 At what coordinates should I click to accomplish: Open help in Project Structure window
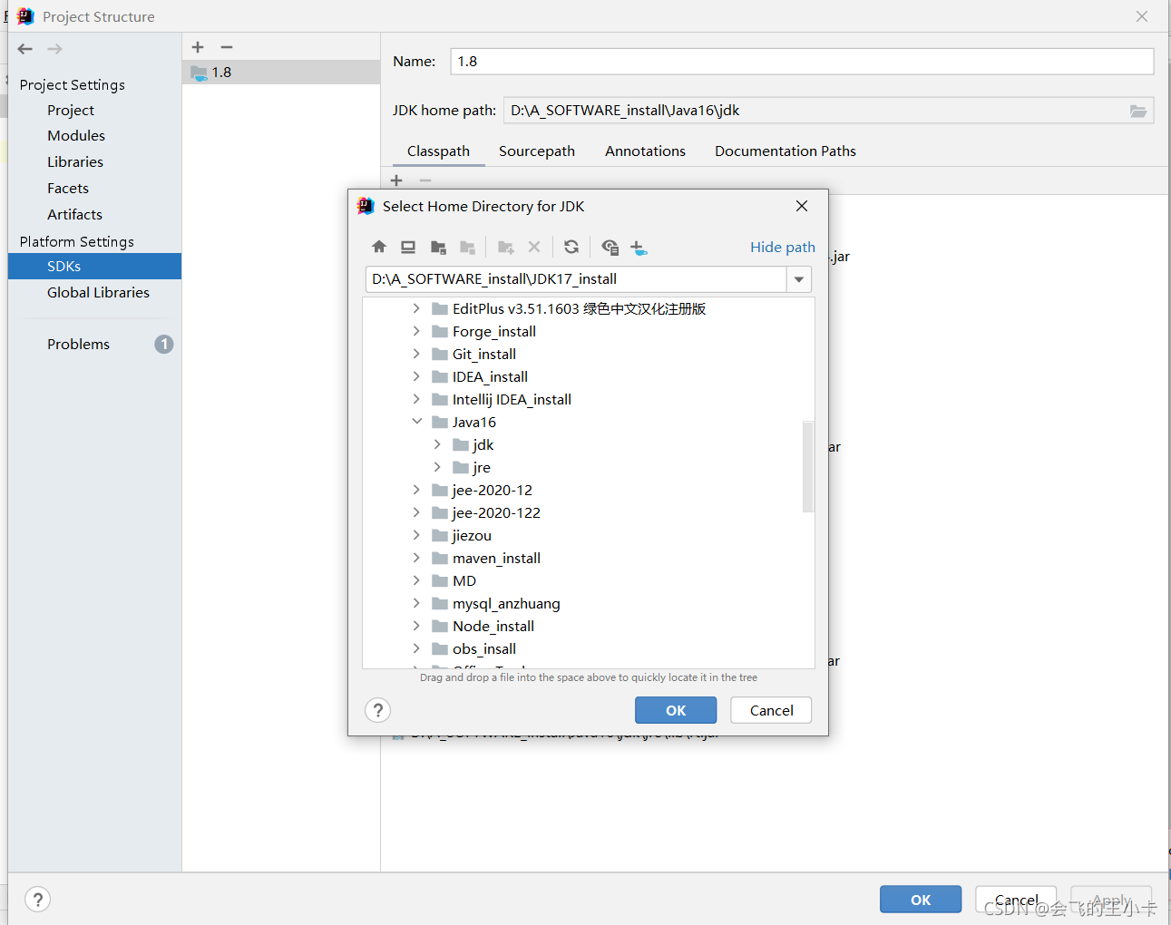pyautogui.click(x=37, y=900)
